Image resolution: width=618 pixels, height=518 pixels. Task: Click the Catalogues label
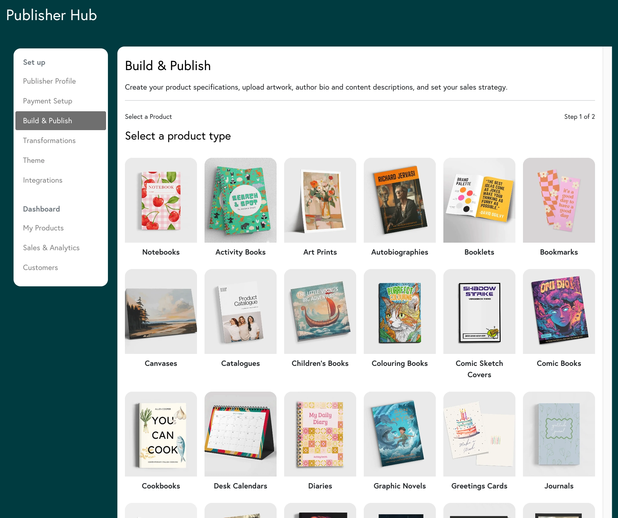pos(240,363)
